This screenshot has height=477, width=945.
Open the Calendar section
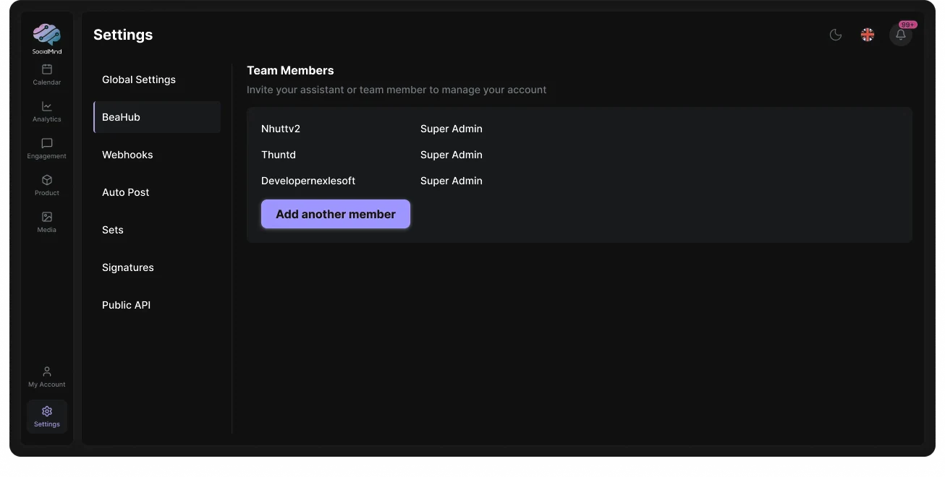47,74
